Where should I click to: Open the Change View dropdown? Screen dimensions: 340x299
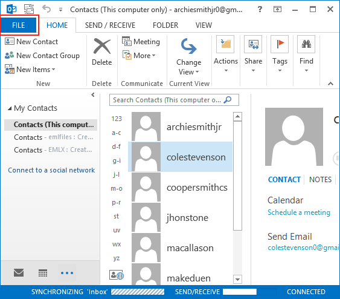188,56
